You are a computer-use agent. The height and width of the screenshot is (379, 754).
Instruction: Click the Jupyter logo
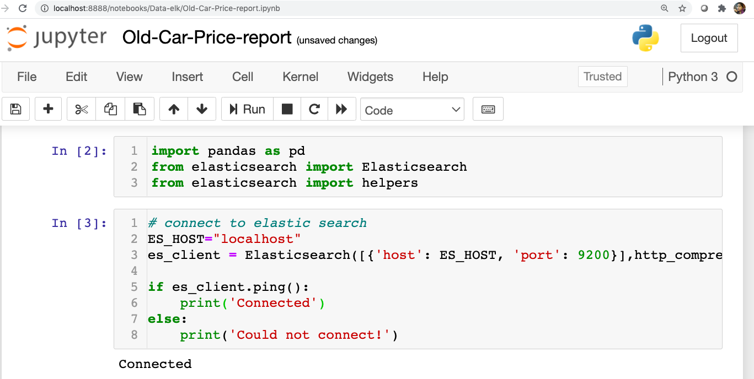pos(56,38)
